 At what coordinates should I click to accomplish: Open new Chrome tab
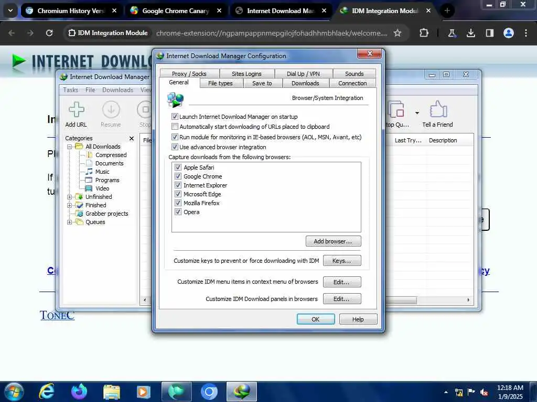[x=447, y=10]
